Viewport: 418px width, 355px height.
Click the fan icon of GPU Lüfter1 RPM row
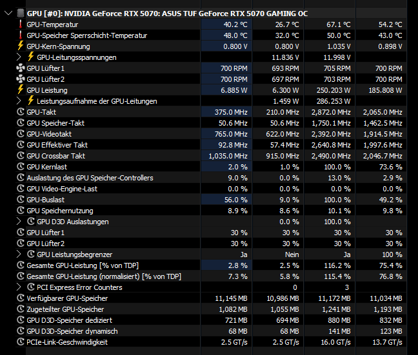click(x=21, y=68)
